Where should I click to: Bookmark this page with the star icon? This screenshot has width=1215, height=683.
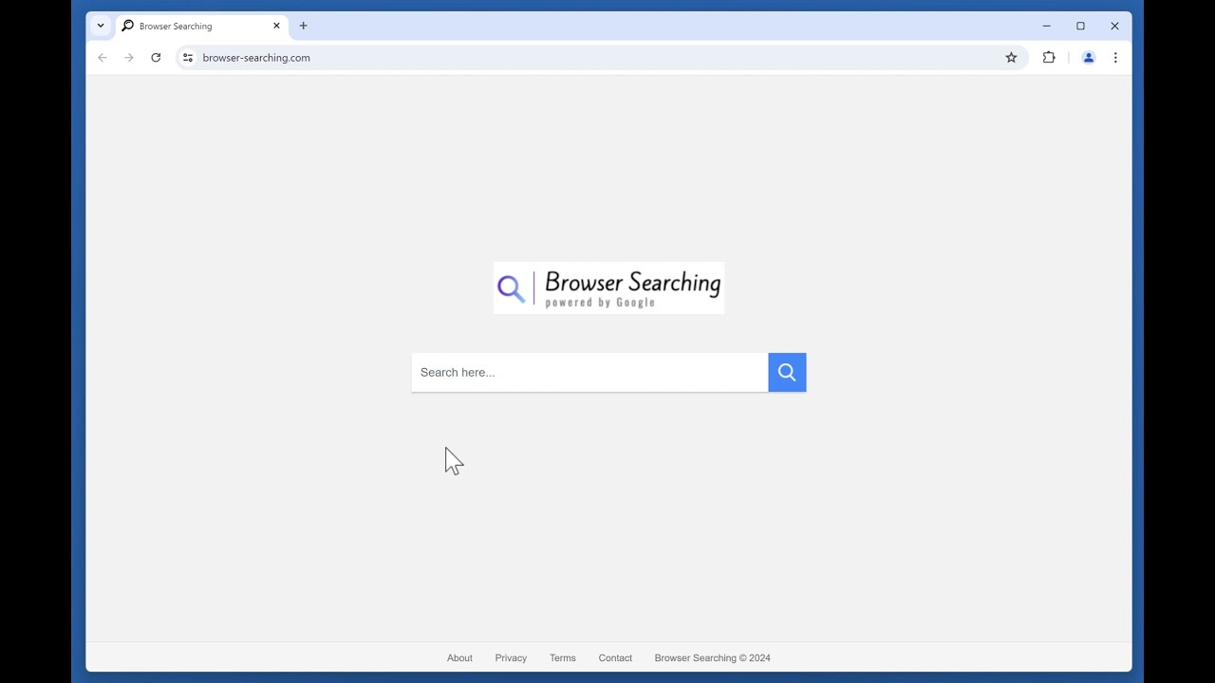[x=1011, y=58]
